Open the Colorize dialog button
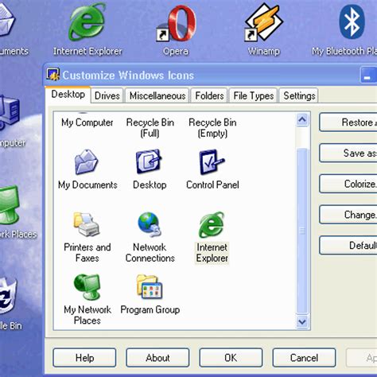Screen dimensions: 377x377 pyautogui.click(x=348, y=184)
